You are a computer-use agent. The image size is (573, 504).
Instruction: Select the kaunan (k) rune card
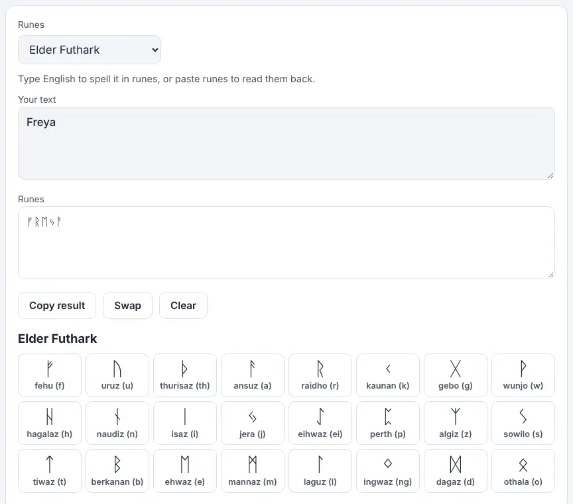tap(388, 375)
